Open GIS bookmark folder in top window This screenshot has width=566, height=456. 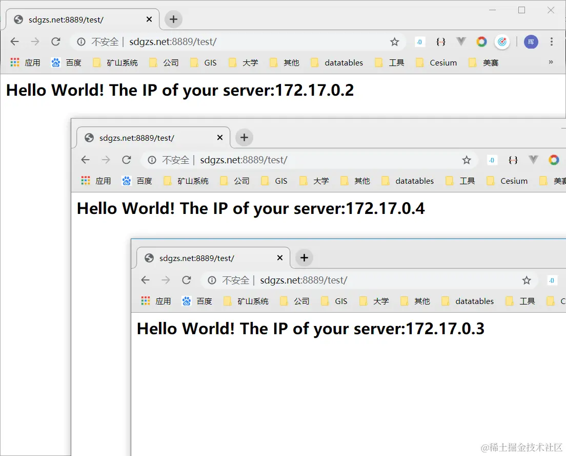[x=204, y=63]
